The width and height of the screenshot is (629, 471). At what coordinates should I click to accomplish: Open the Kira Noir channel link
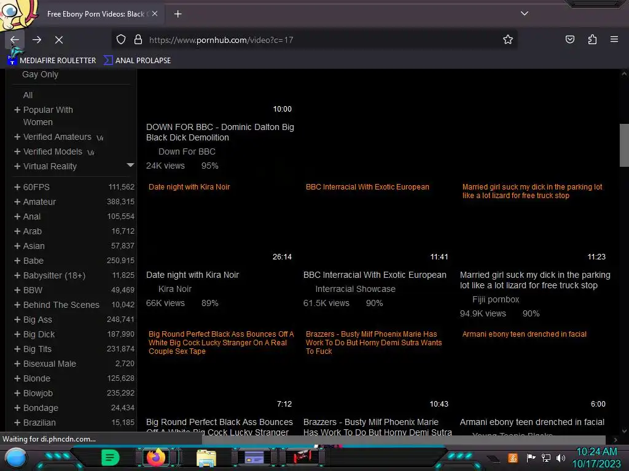pos(174,289)
